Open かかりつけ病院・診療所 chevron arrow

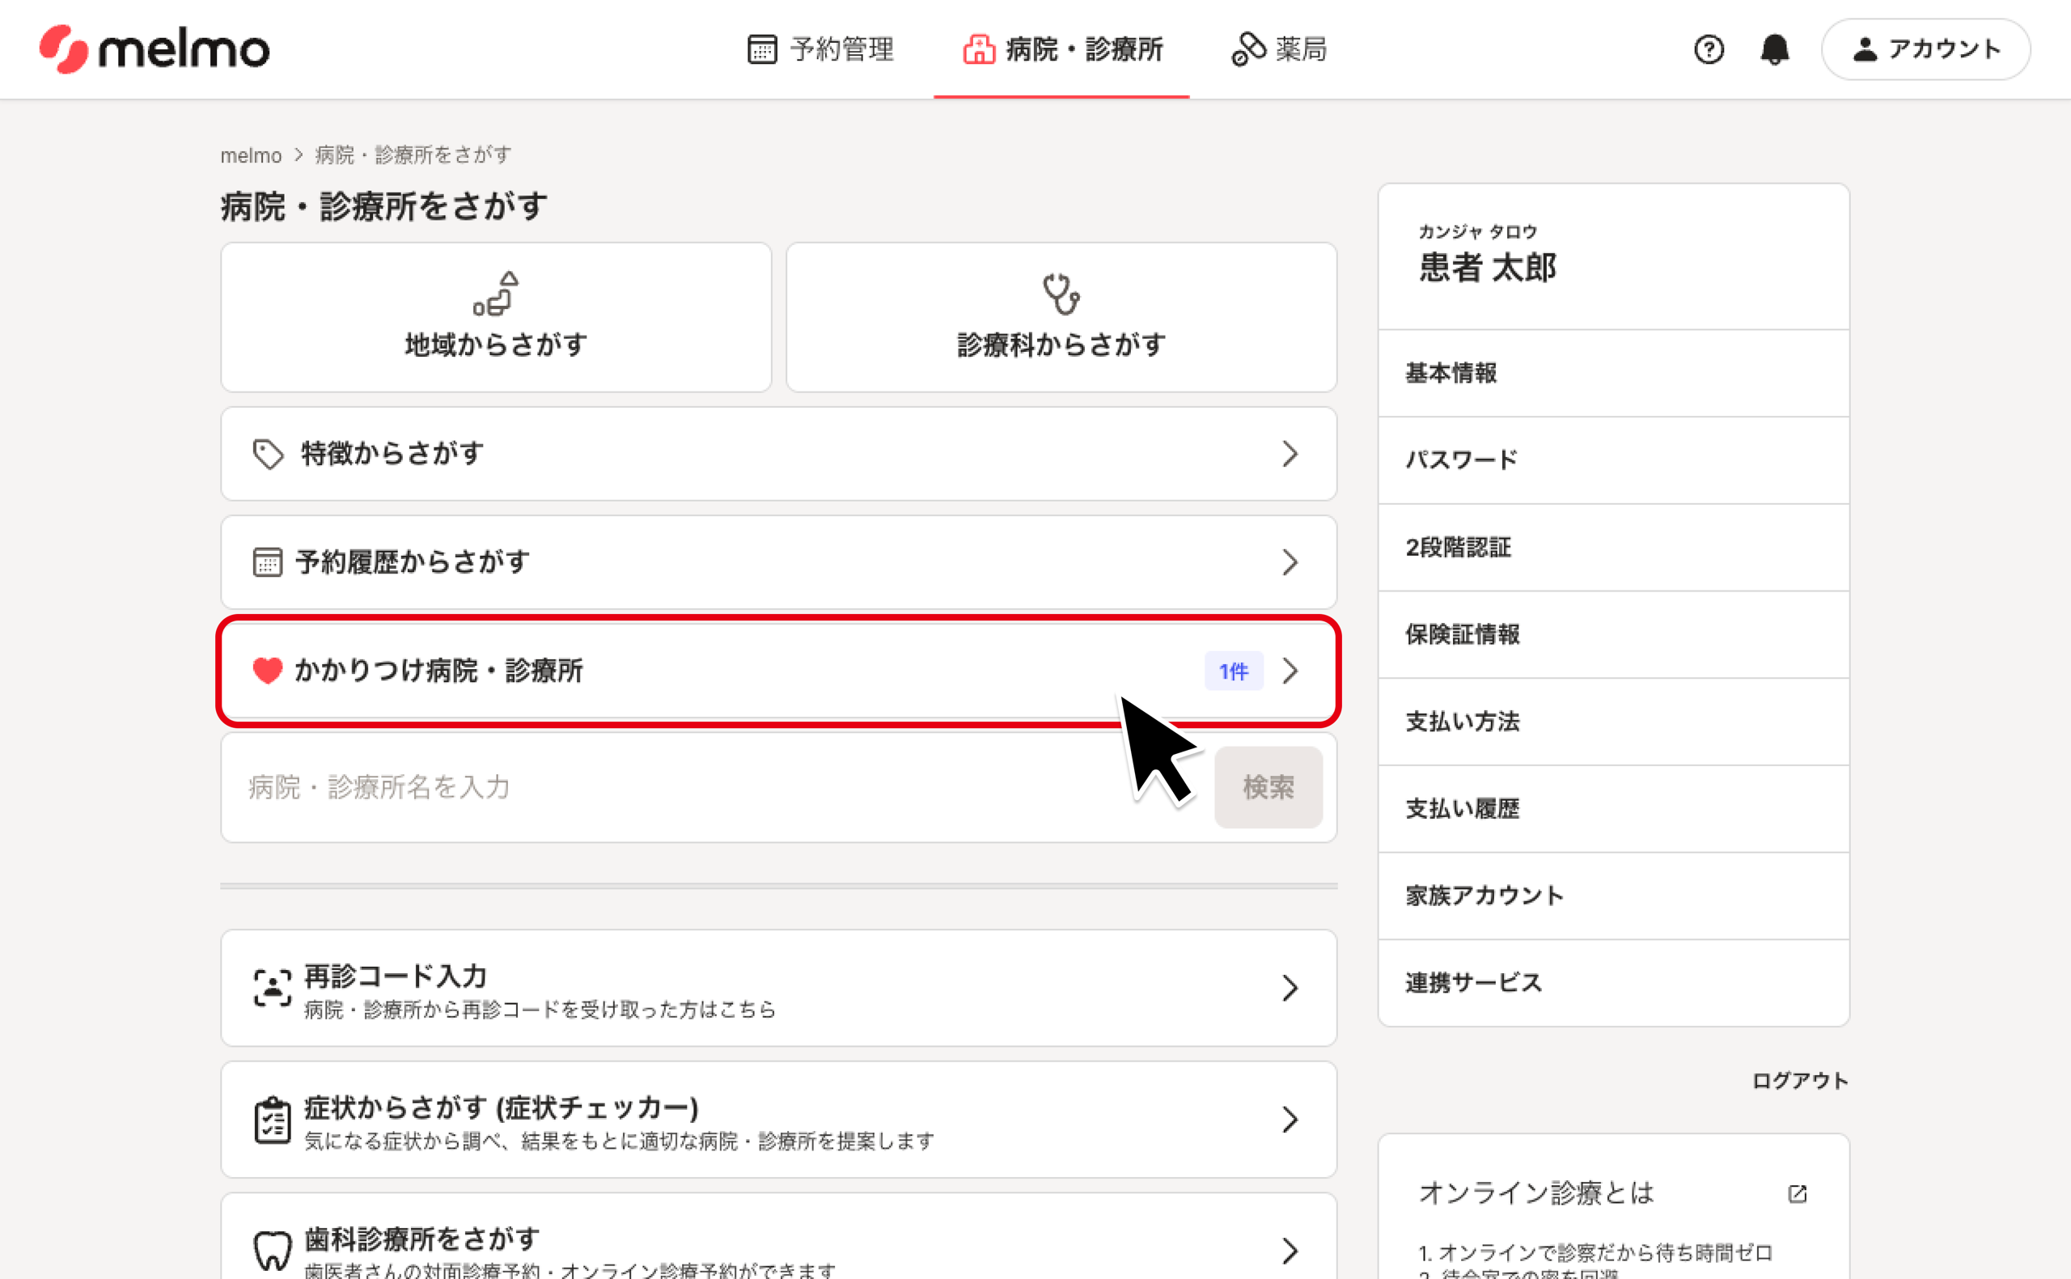point(1290,671)
